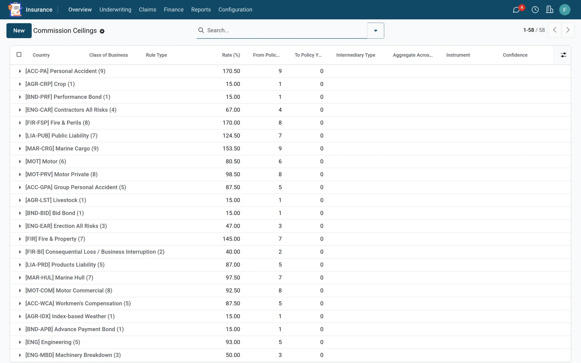Sort by the Rate (%) column header
The width and height of the screenshot is (581, 363).
231,55
